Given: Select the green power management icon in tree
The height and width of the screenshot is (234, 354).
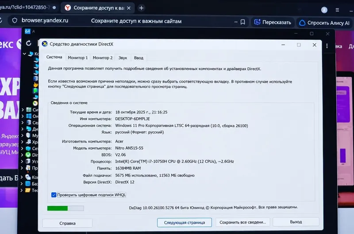Looking at the screenshot, I should coord(35,91).
